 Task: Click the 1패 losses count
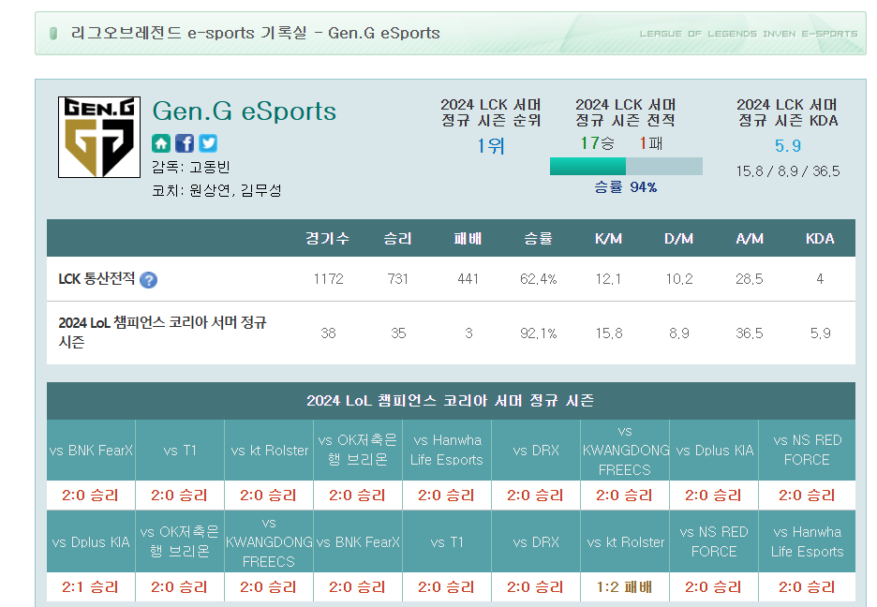[x=651, y=143]
